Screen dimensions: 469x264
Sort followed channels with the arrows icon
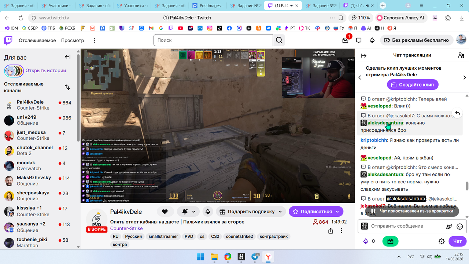pyautogui.click(x=67, y=87)
